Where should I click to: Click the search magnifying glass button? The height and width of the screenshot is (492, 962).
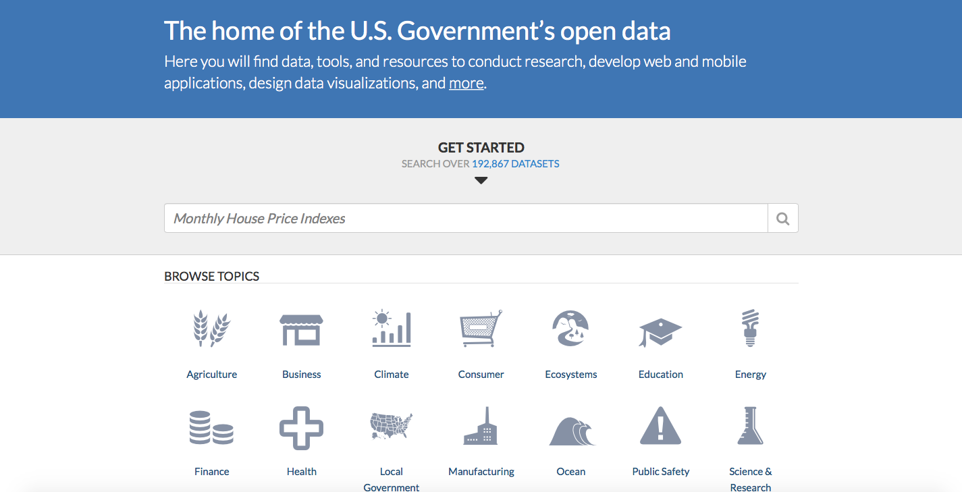[x=782, y=218]
